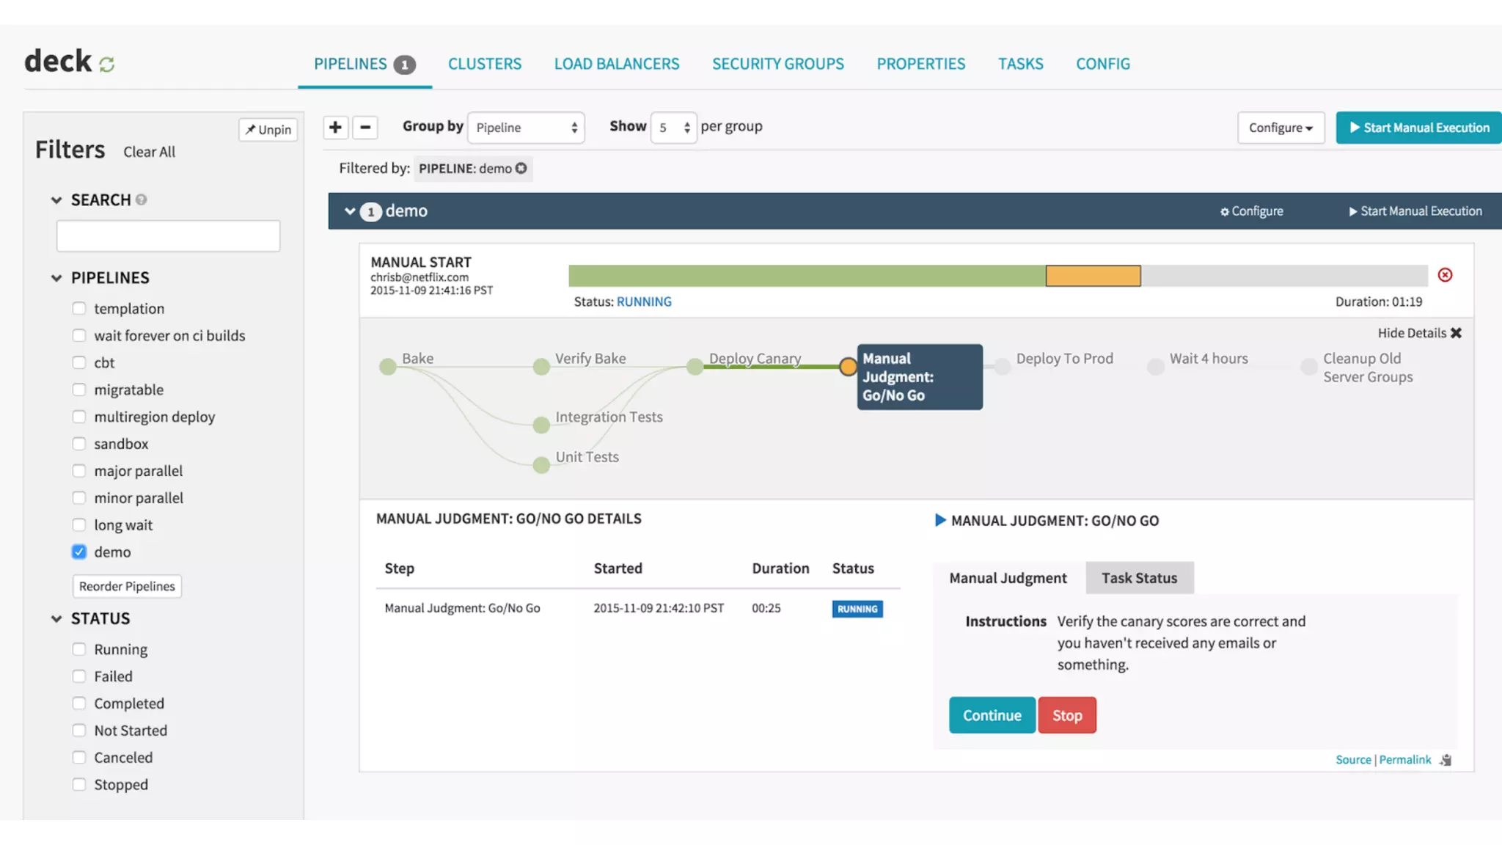The image size is (1502, 845).
Task: Click the Hide Details X icon
Action: pyautogui.click(x=1456, y=333)
